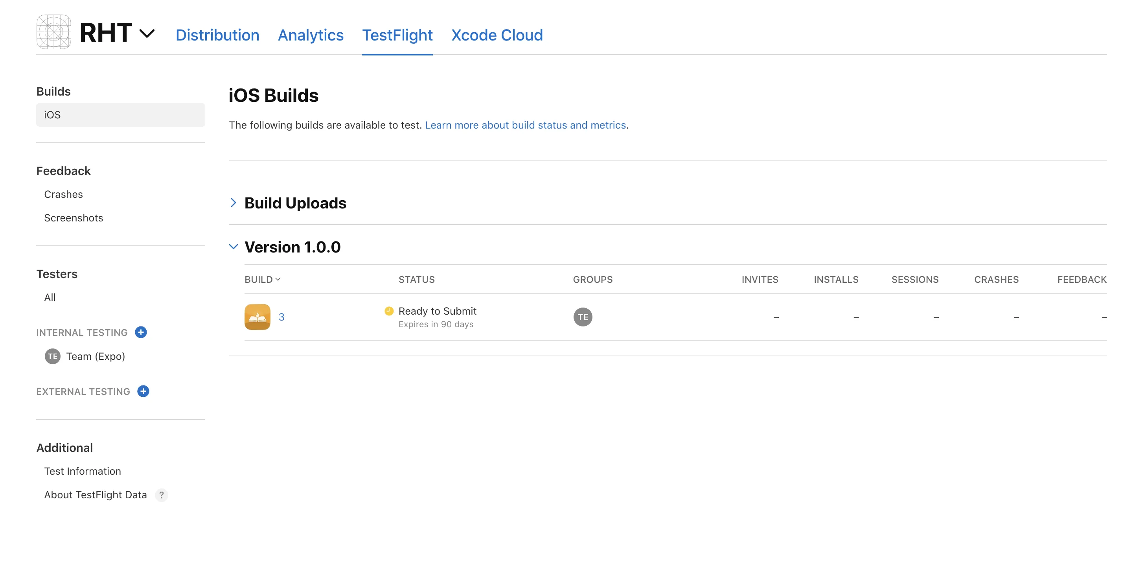Select Test Information in sidebar
Image resolution: width=1144 pixels, height=575 pixels.
pos(83,471)
